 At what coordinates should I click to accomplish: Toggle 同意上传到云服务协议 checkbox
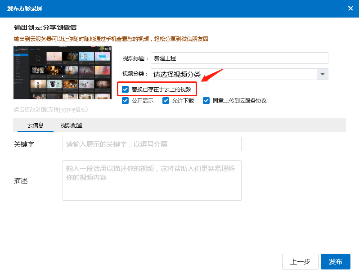click(x=206, y=100)
